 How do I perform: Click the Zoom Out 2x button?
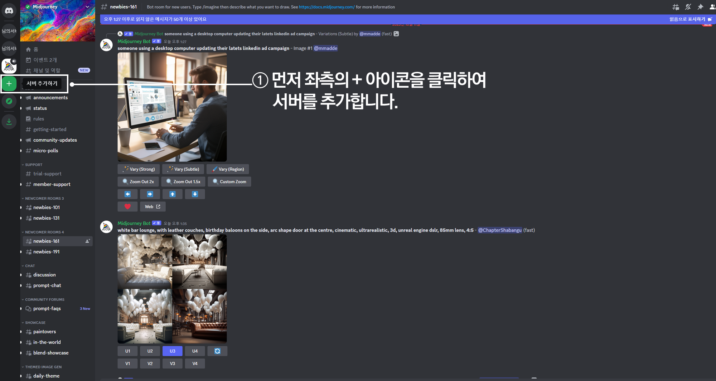click(x=138, y=182)
